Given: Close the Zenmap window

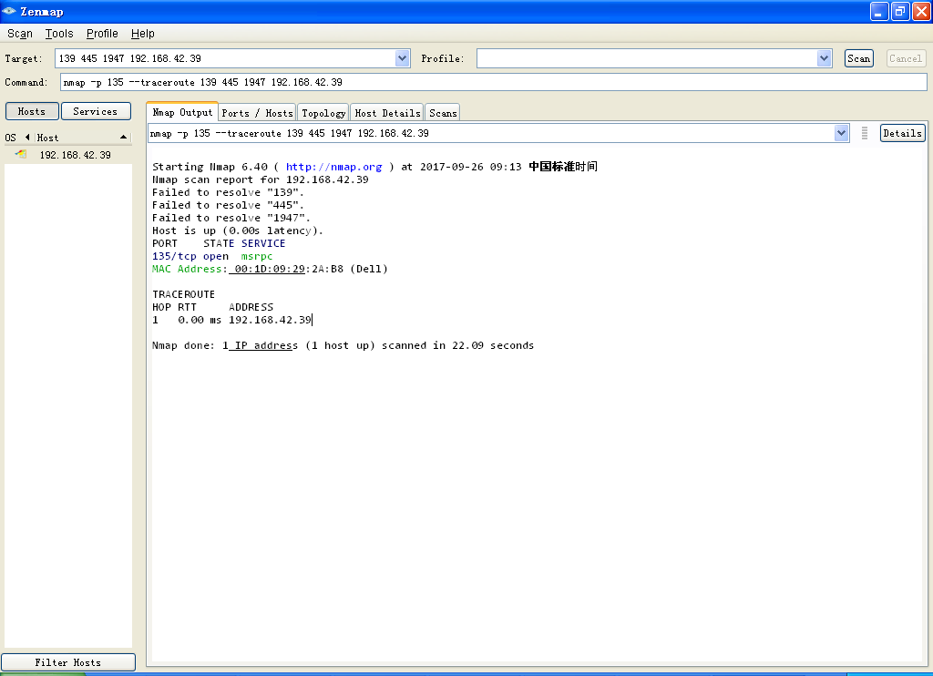Looking at the screenshot, I should point(921,11).
